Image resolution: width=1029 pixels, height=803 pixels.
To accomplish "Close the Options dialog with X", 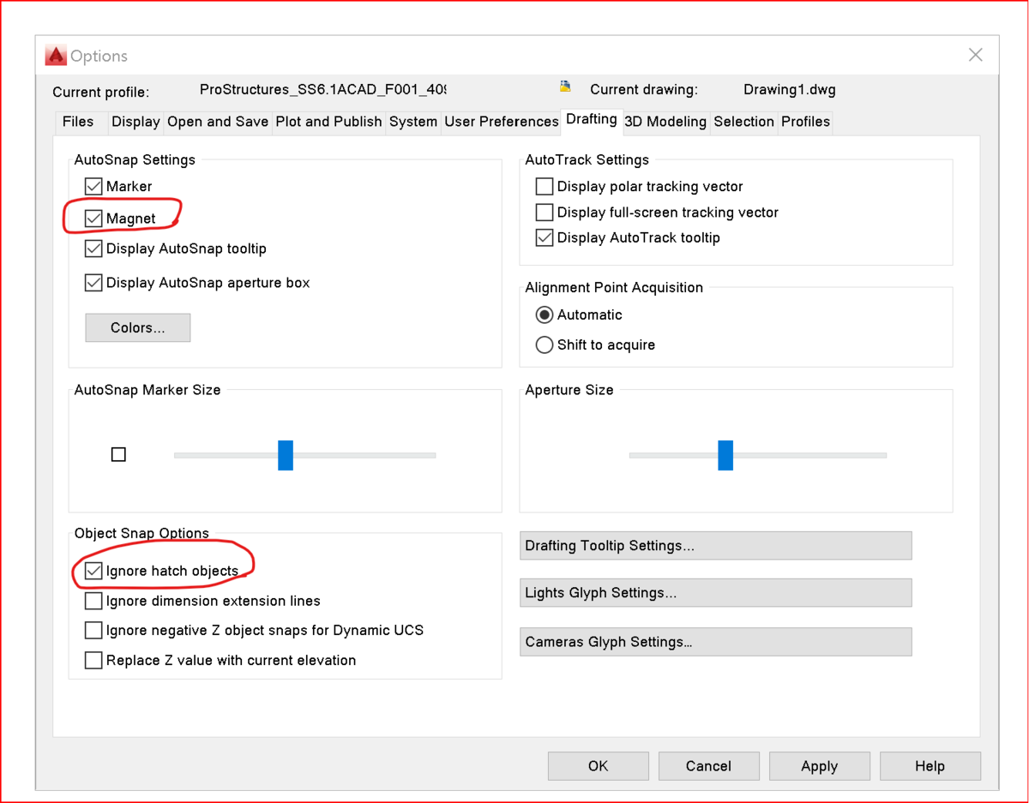I will tap(975, 55).
